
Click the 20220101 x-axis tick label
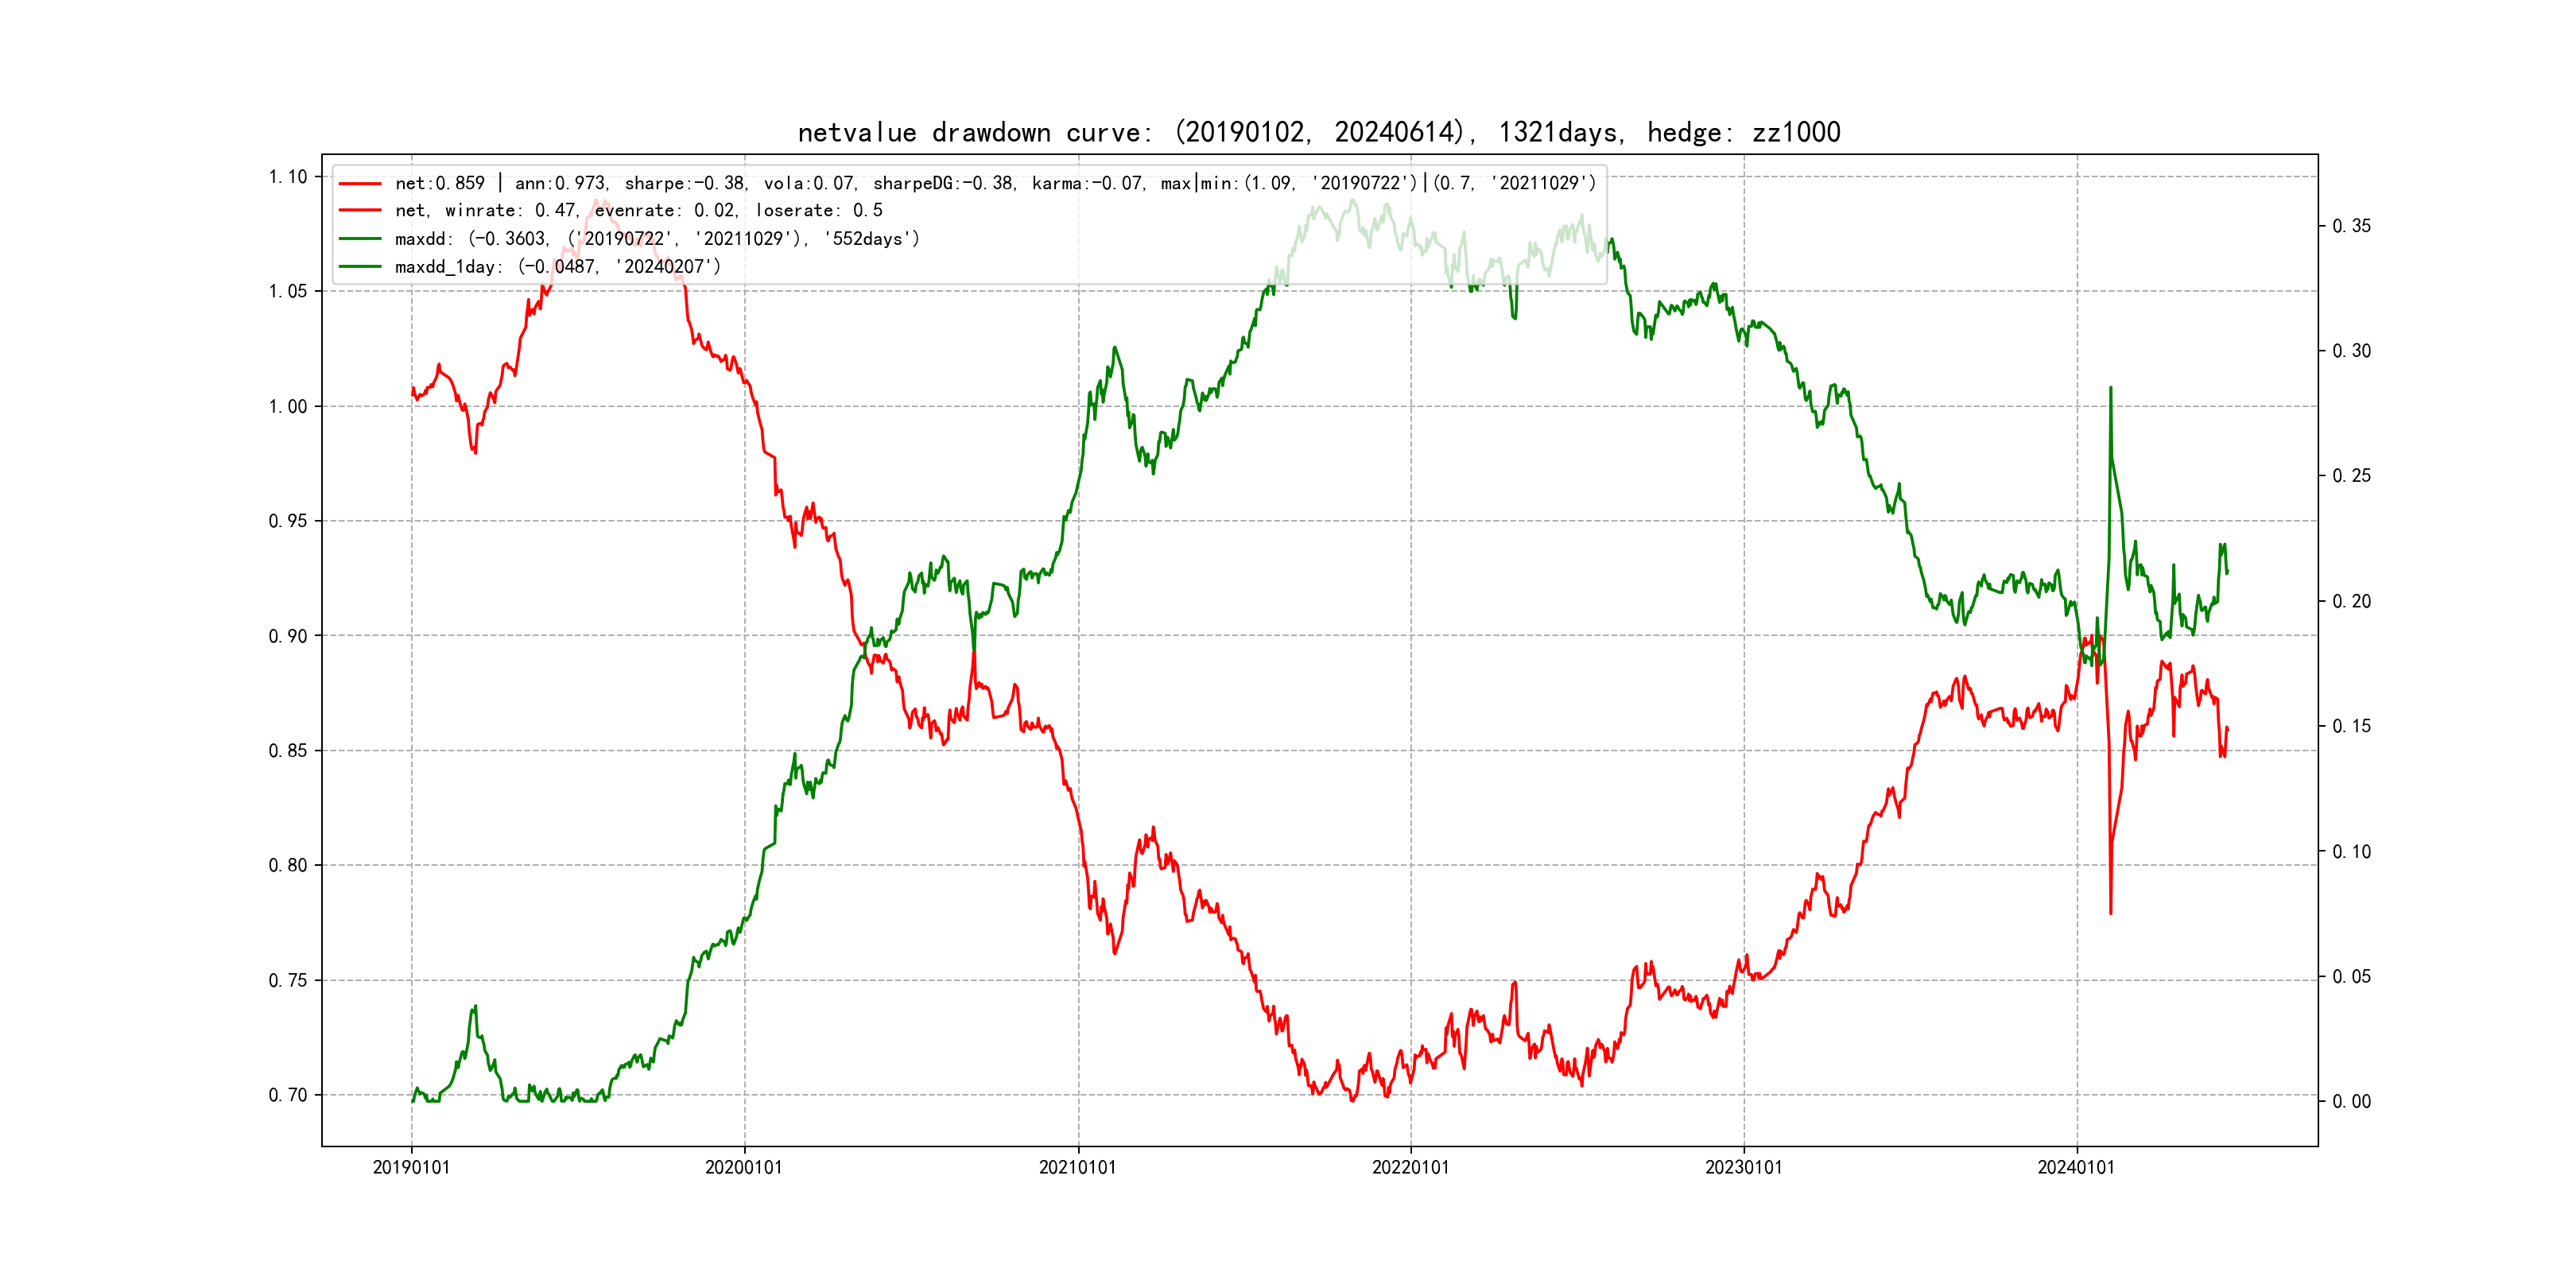[x=1410, y=1168]
